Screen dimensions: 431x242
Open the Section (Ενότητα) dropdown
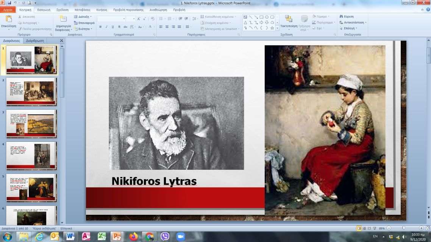pos(83,29)
